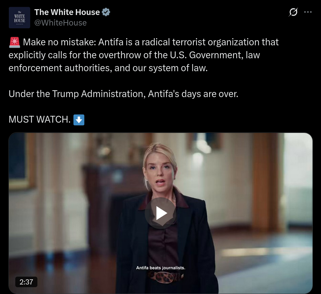Click The White House profile avatar
Screen dimensions: 321x294
pos(19,18)
